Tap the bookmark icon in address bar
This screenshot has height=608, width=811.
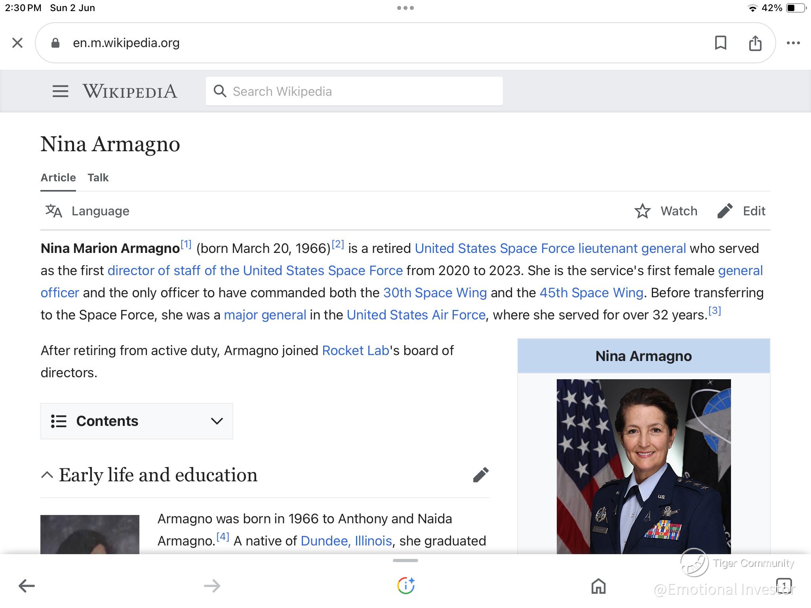coord(720,43)
